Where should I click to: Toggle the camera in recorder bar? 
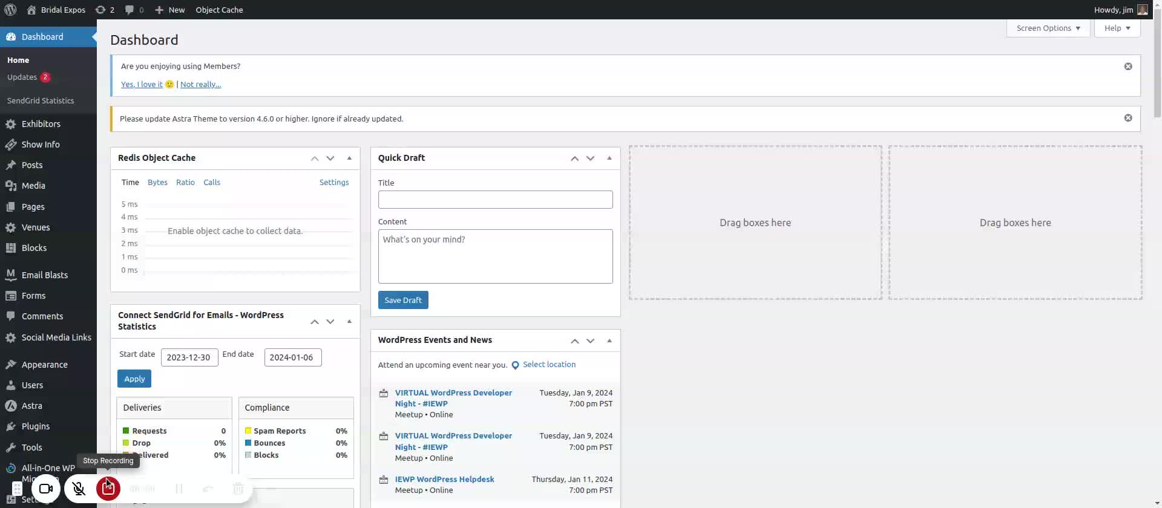click(46, 488)
